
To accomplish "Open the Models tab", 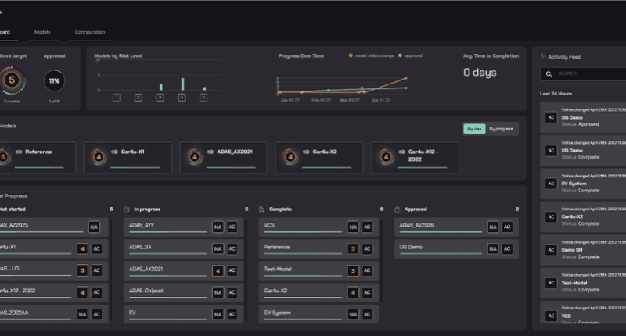I will point(43,32).
